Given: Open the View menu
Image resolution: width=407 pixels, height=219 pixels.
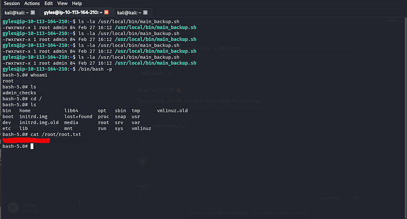Looking at the screenshot, I should pyautogui.click(x=62, y=3).
